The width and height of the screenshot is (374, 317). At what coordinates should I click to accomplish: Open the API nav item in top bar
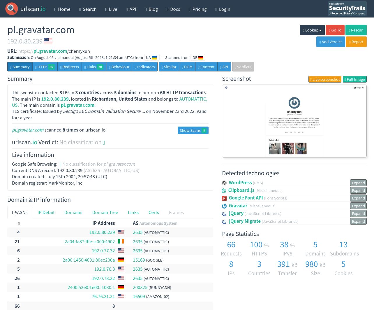(131, 9)
